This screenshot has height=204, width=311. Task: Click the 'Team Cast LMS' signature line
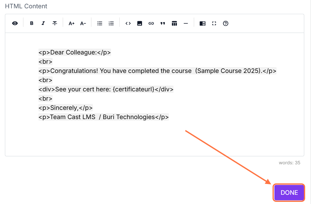click(x=104, y=117)
